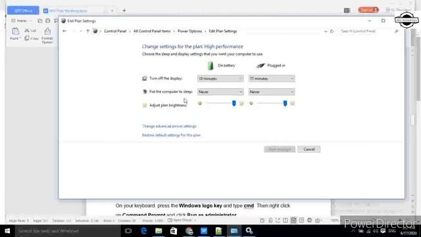This screenshot has height=237, width=421.
Task: Click the Cut tool in WPS ribbon
Action: click(30, 31)
